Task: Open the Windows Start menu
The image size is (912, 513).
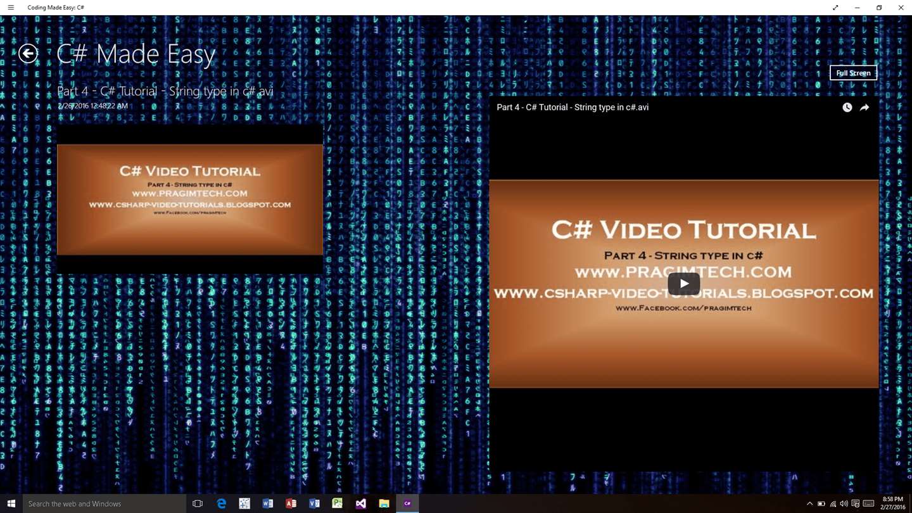Action: click(x=11, y=503)
